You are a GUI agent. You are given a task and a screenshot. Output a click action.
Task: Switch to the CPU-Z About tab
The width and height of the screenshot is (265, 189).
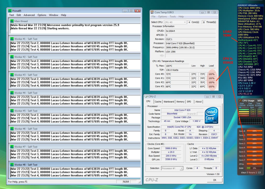coord(198,102)
